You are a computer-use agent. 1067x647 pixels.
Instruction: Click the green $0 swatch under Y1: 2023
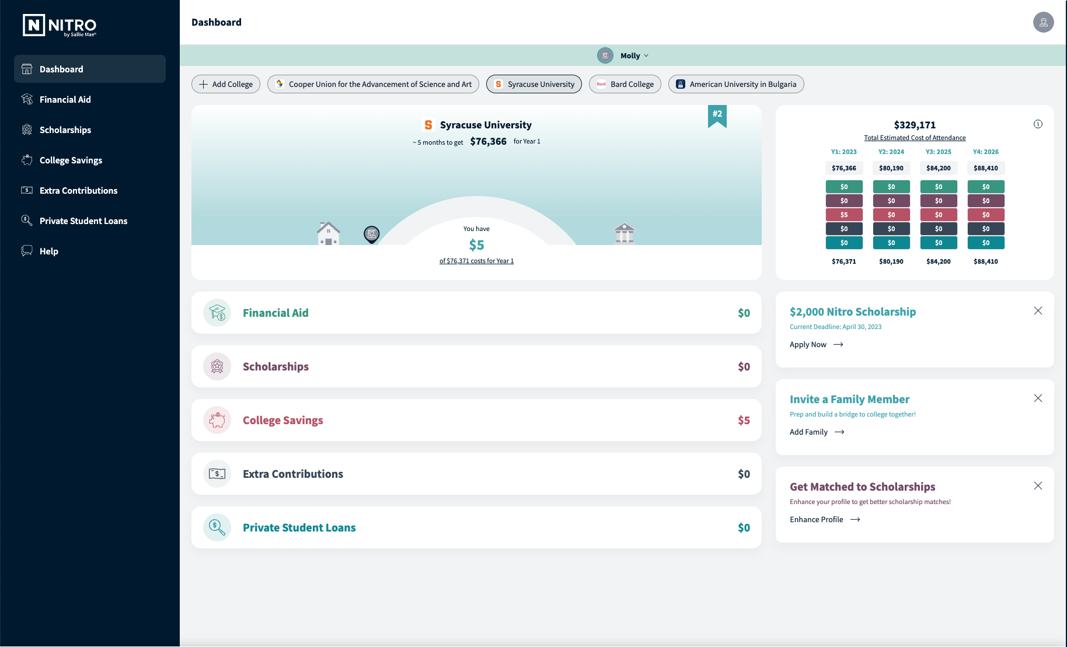(x=844, y=187)
